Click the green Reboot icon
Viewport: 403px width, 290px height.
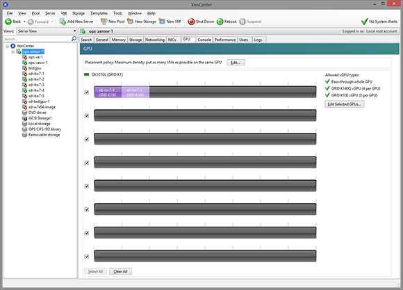point(220,22)
